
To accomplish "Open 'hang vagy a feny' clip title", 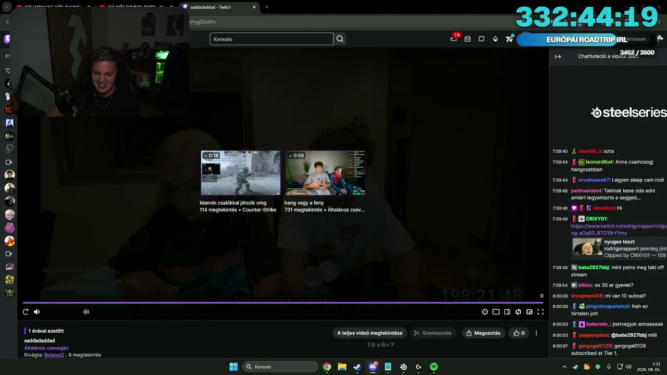I will coord(304,203).
